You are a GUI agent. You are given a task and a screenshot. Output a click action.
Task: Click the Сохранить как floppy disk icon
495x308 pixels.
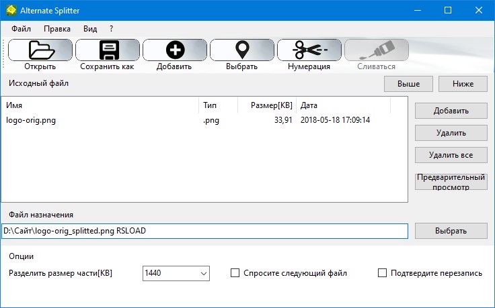[108, 50]
